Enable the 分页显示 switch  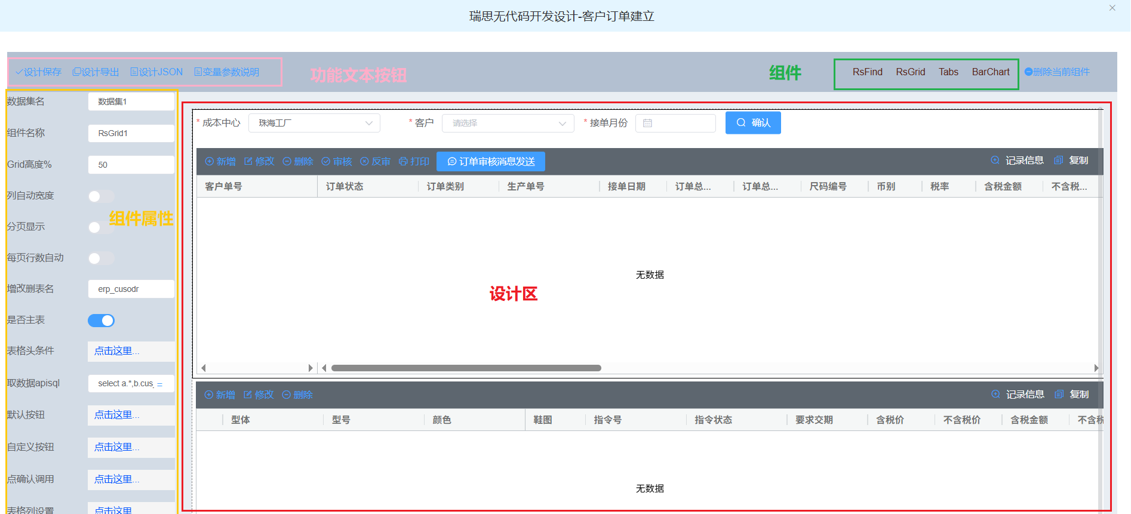[x=101, y=227]
